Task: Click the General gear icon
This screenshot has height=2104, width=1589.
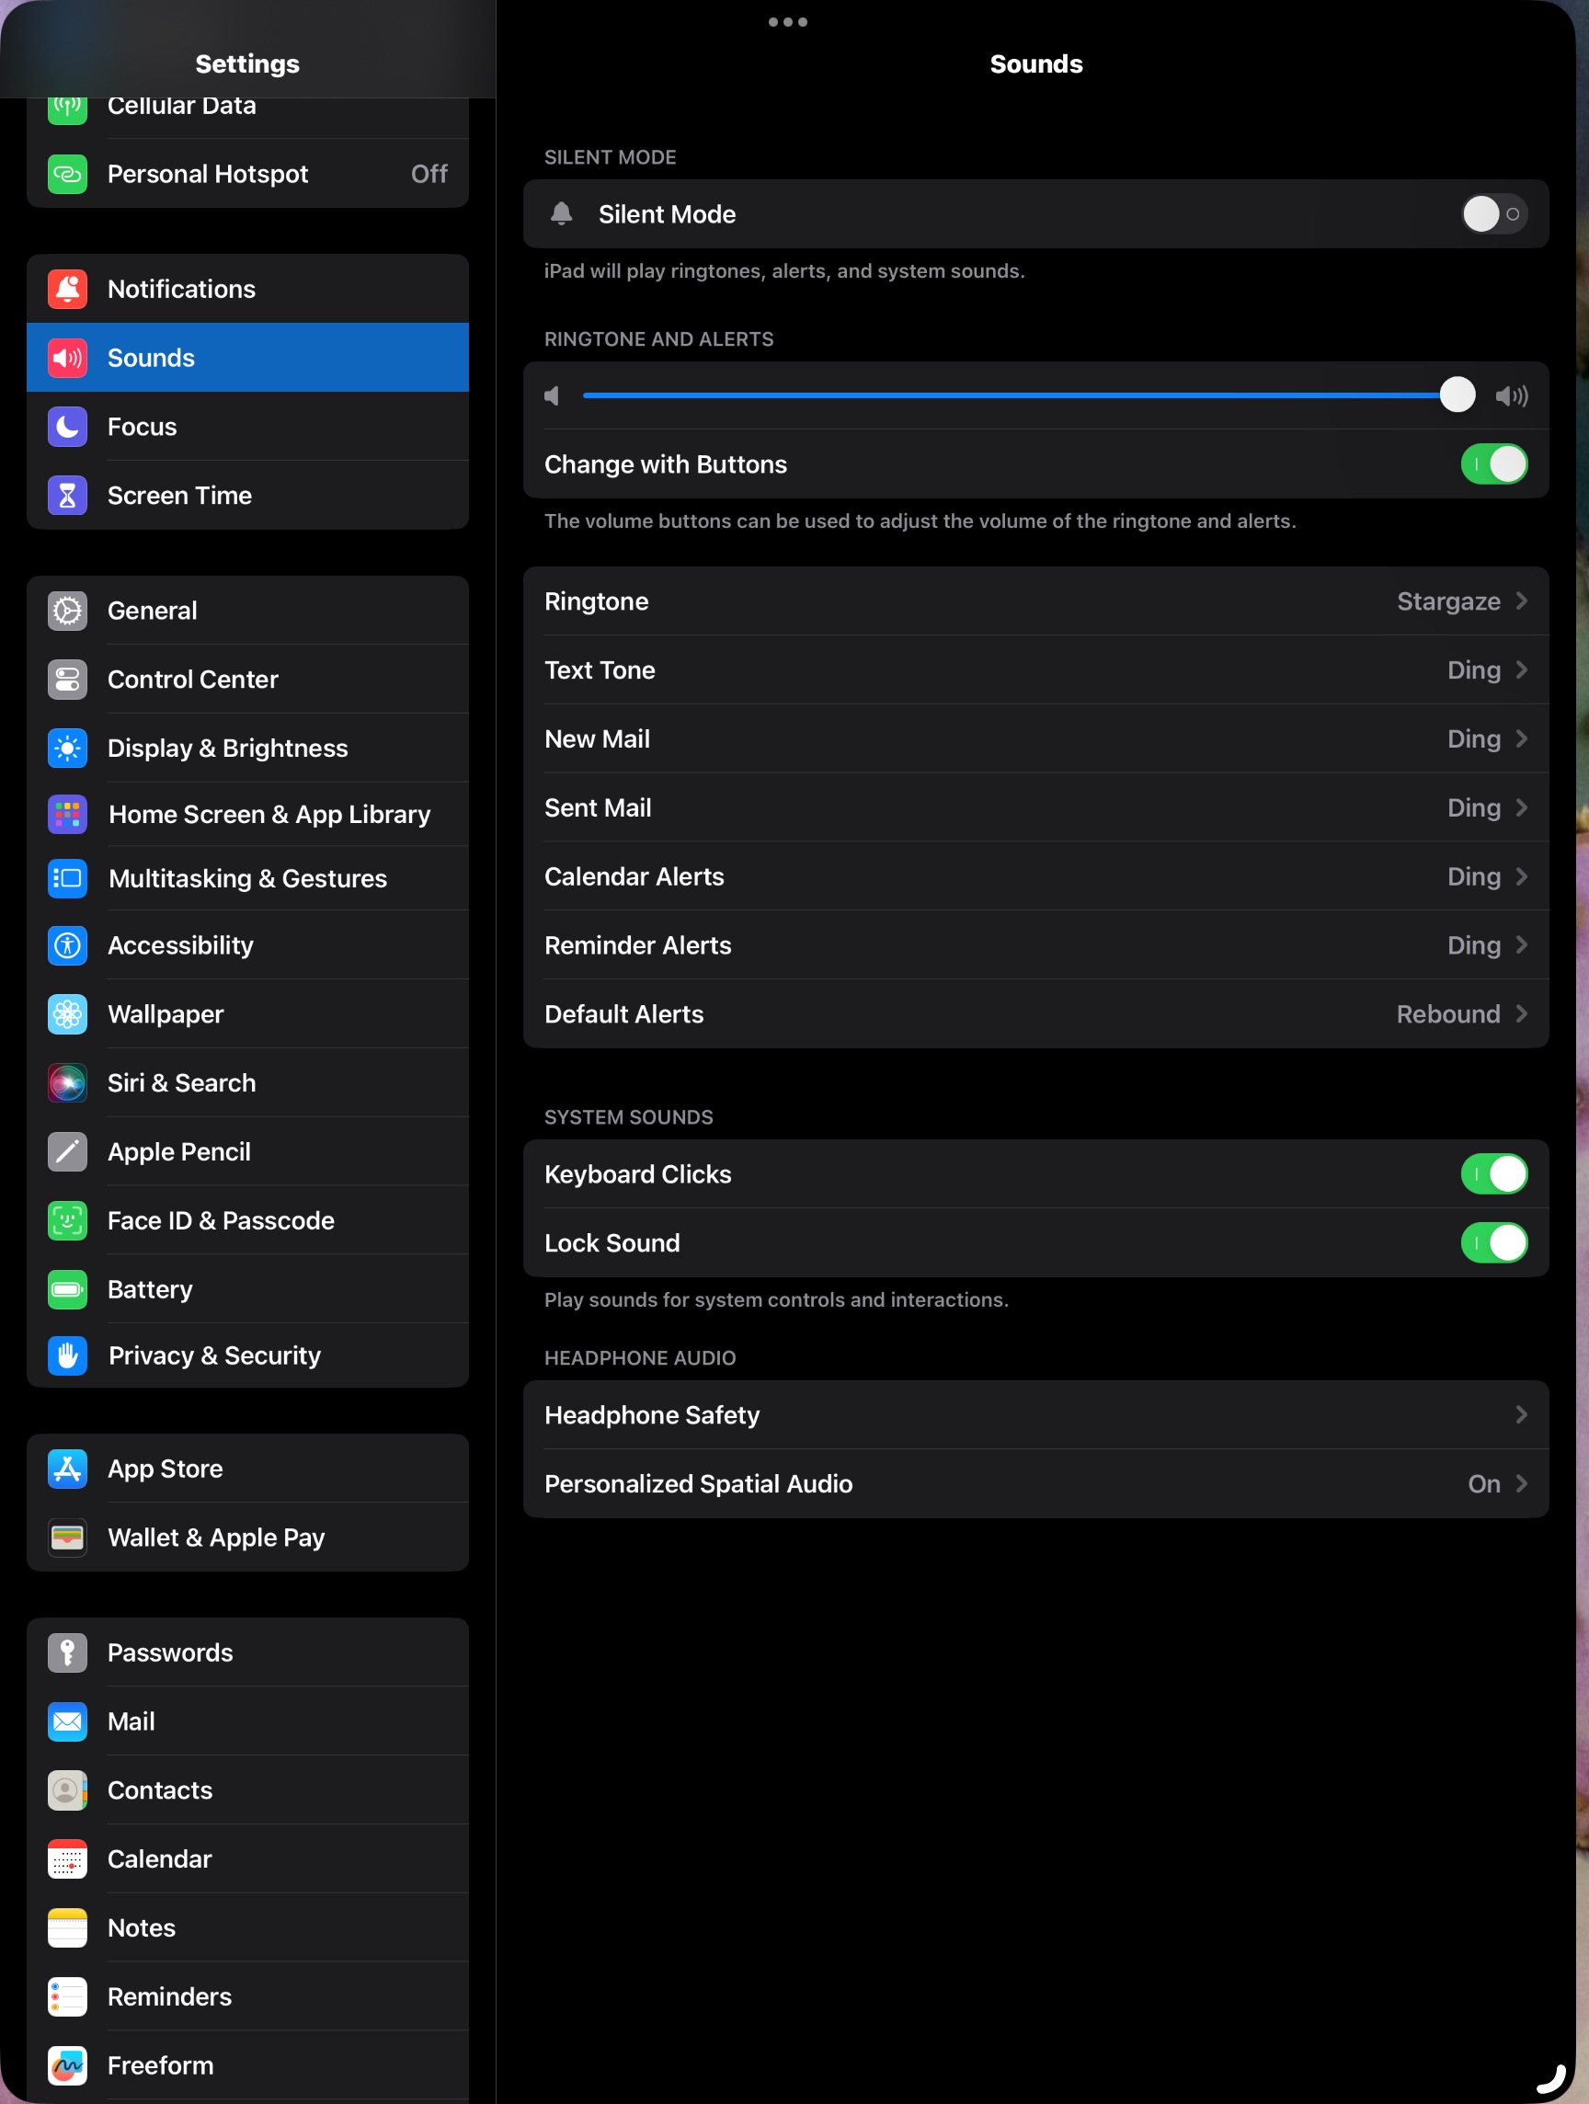Action: tap(66, 610)
